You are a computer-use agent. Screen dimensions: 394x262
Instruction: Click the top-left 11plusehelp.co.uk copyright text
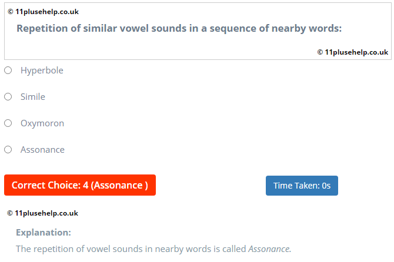point(43,12)
